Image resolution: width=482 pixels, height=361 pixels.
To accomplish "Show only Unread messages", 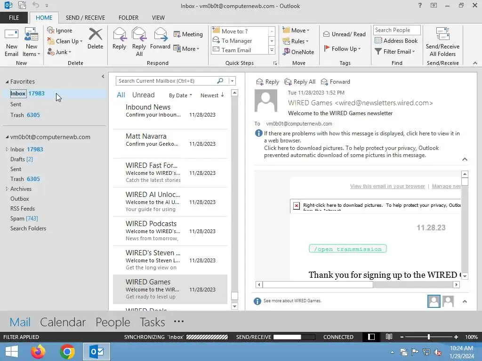I will [143, 95].
